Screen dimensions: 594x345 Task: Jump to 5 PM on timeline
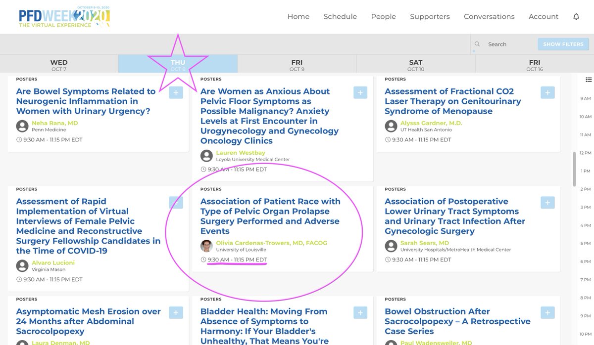[x=585, y=244]
